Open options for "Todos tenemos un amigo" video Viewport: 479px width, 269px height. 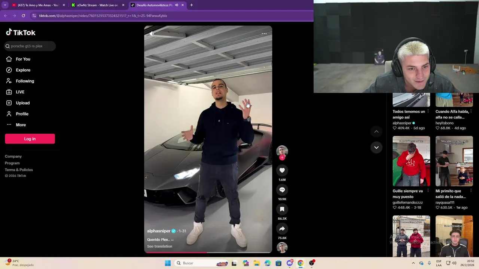(x=428, y=111)
